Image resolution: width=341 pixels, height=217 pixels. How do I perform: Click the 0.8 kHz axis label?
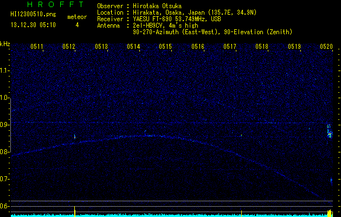[4, 152]
